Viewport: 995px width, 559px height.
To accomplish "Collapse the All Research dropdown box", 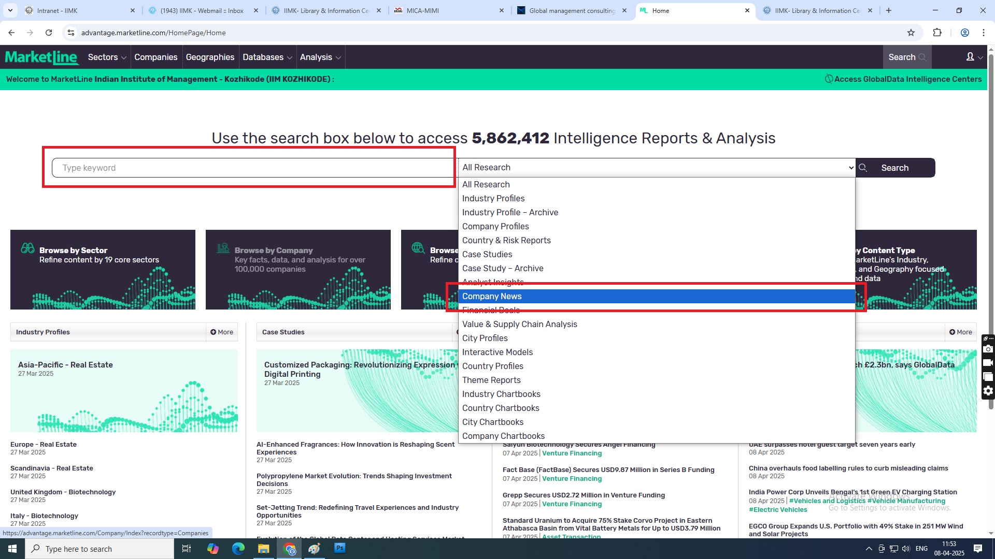I will tap(656, 168).
